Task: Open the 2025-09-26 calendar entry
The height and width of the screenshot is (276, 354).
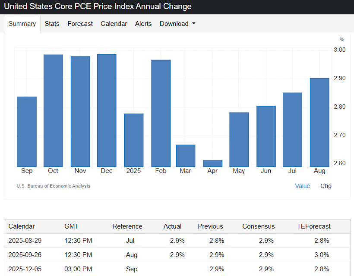Action: 25,254
